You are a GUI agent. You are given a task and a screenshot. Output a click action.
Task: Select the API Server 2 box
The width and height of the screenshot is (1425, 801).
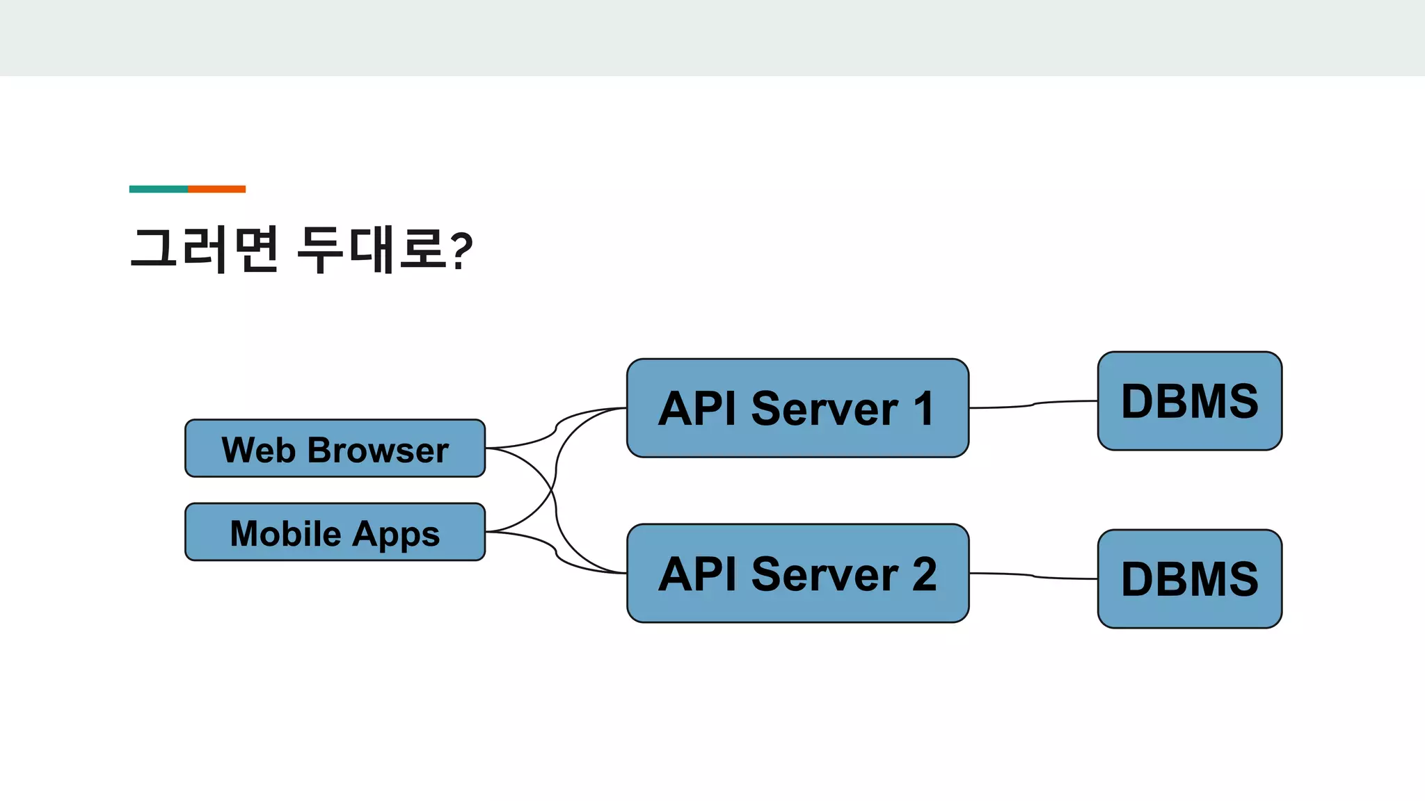coord(797,574)
